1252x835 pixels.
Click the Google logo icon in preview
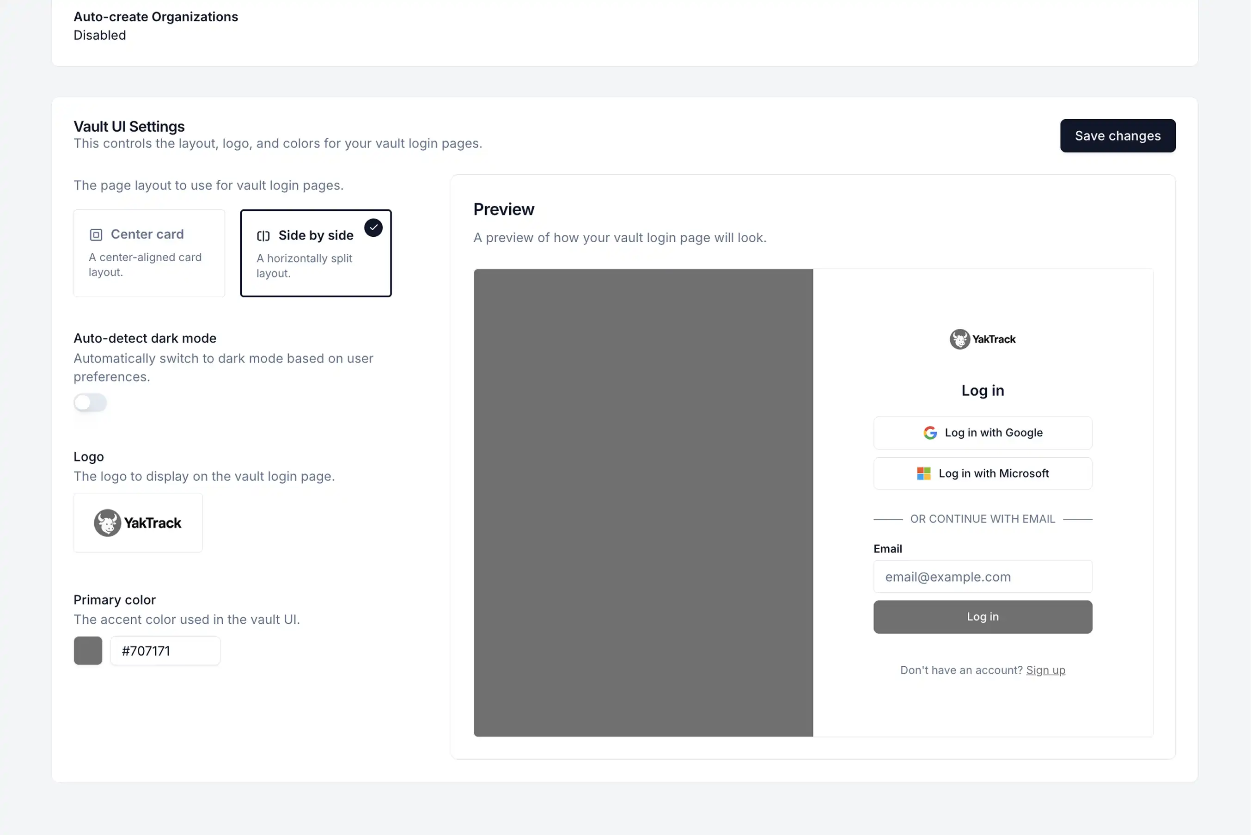(930, 433)
